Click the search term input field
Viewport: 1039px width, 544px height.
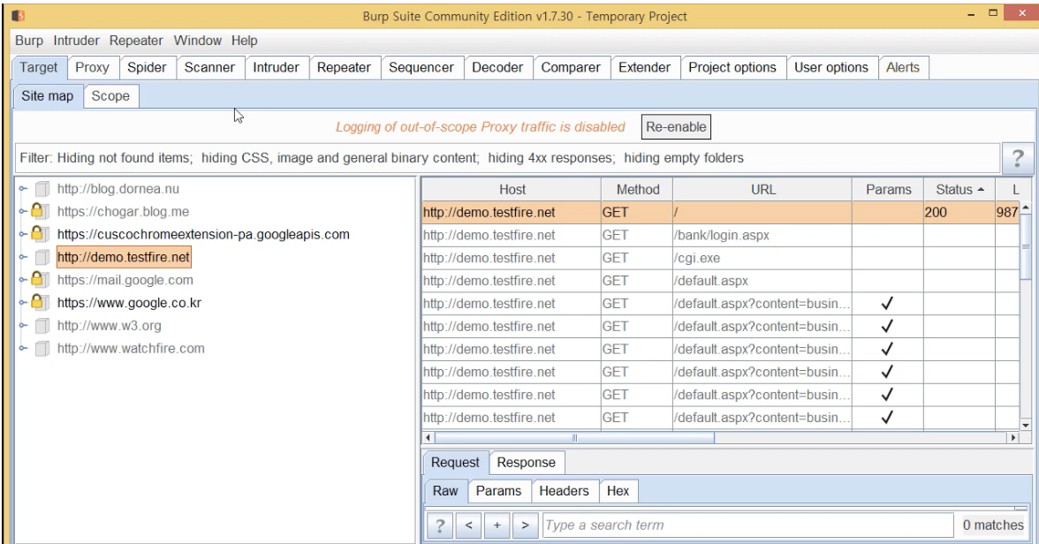point(748,525)
